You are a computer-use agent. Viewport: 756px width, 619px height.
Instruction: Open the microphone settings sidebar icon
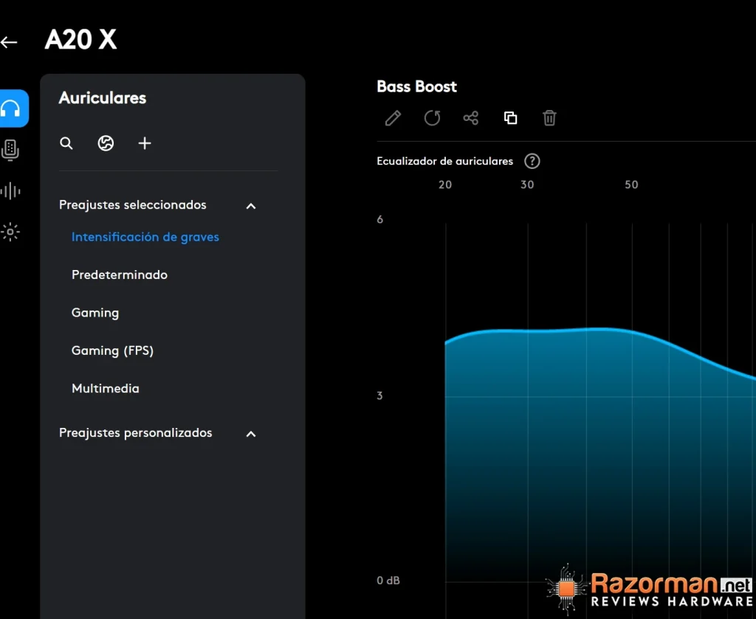[10, 150]
